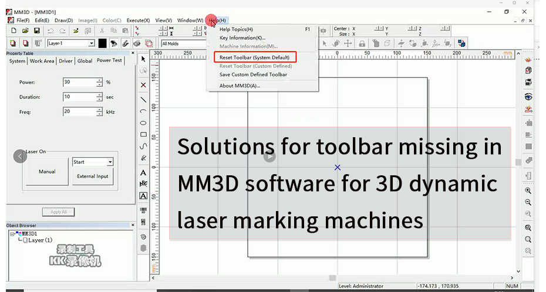Click the horizontal scrollbar thumb below the canvas

pyautogui.click(x=332, y=278)
